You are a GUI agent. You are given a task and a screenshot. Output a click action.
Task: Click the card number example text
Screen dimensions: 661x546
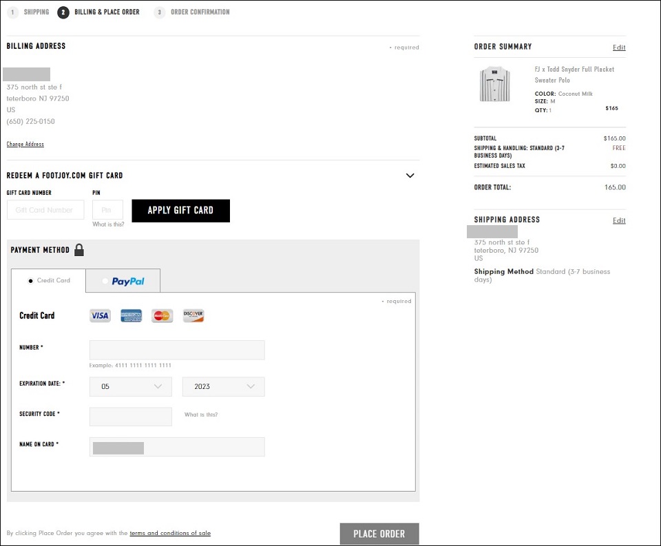pos(130,365)
